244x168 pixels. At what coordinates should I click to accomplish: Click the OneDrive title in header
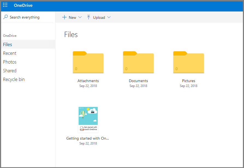[23, 5]
